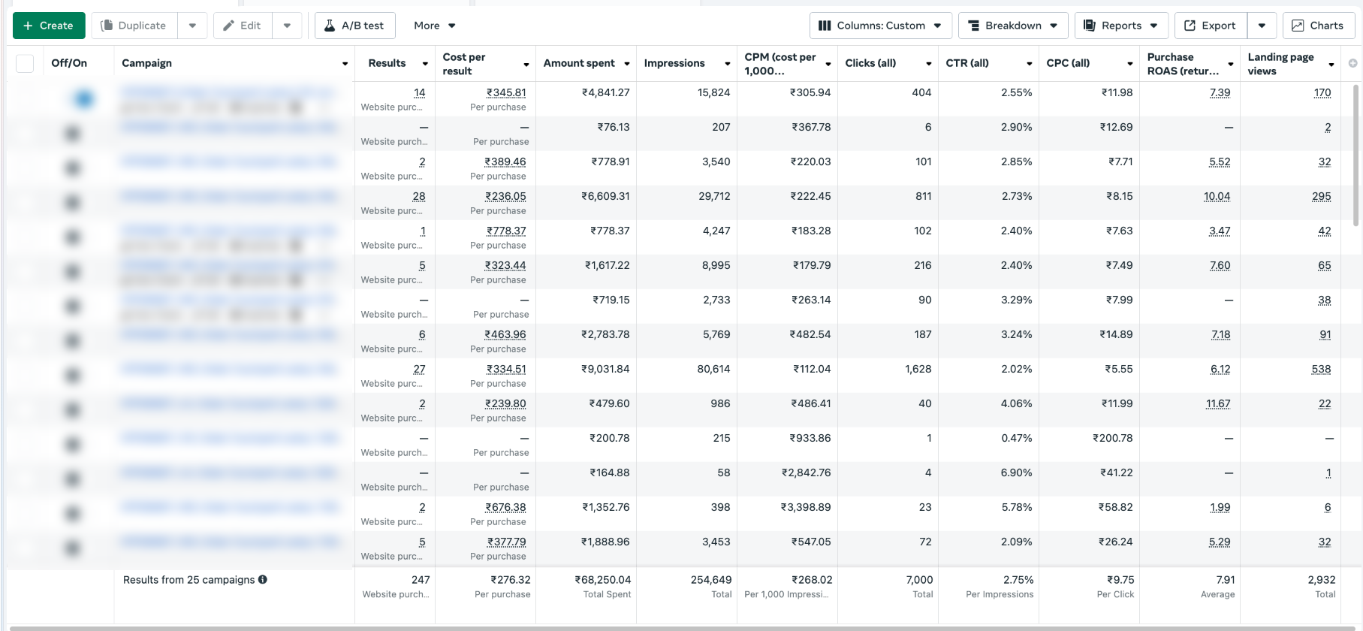Click the 14 results link in first row
The image size is (1363, 631).
coord(419,92)
